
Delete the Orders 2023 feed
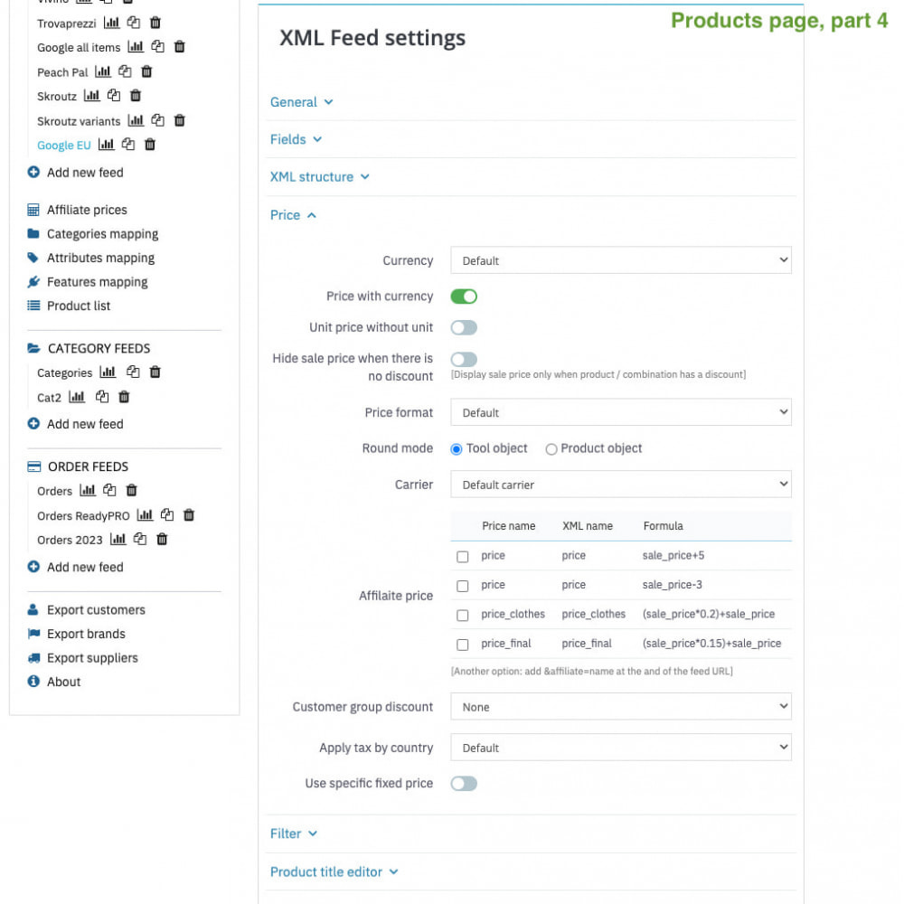click(x=162, y=540)
